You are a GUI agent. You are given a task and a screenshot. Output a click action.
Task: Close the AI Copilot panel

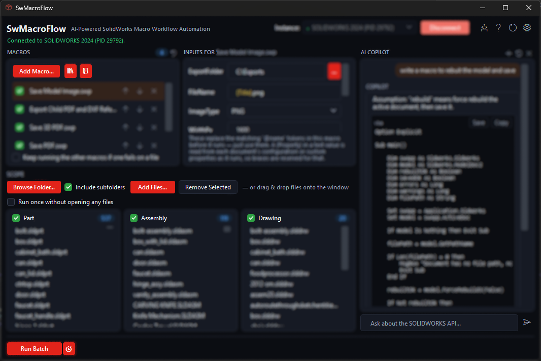tap(529, 53)
